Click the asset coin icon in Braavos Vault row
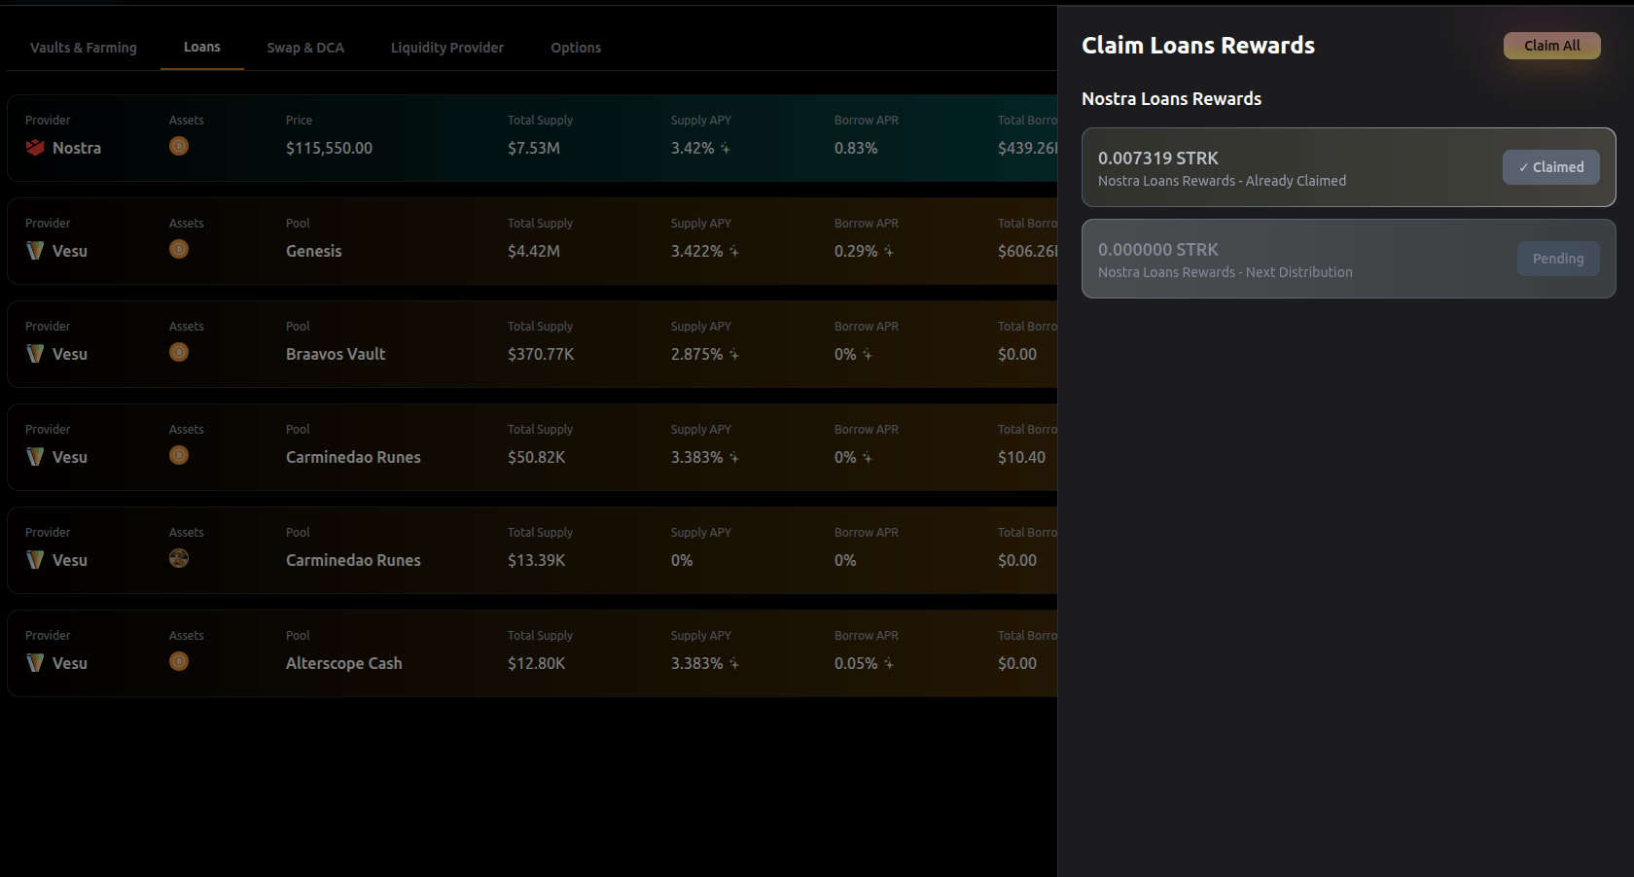This screenshot has width=1634, height=877. [179, 352]
